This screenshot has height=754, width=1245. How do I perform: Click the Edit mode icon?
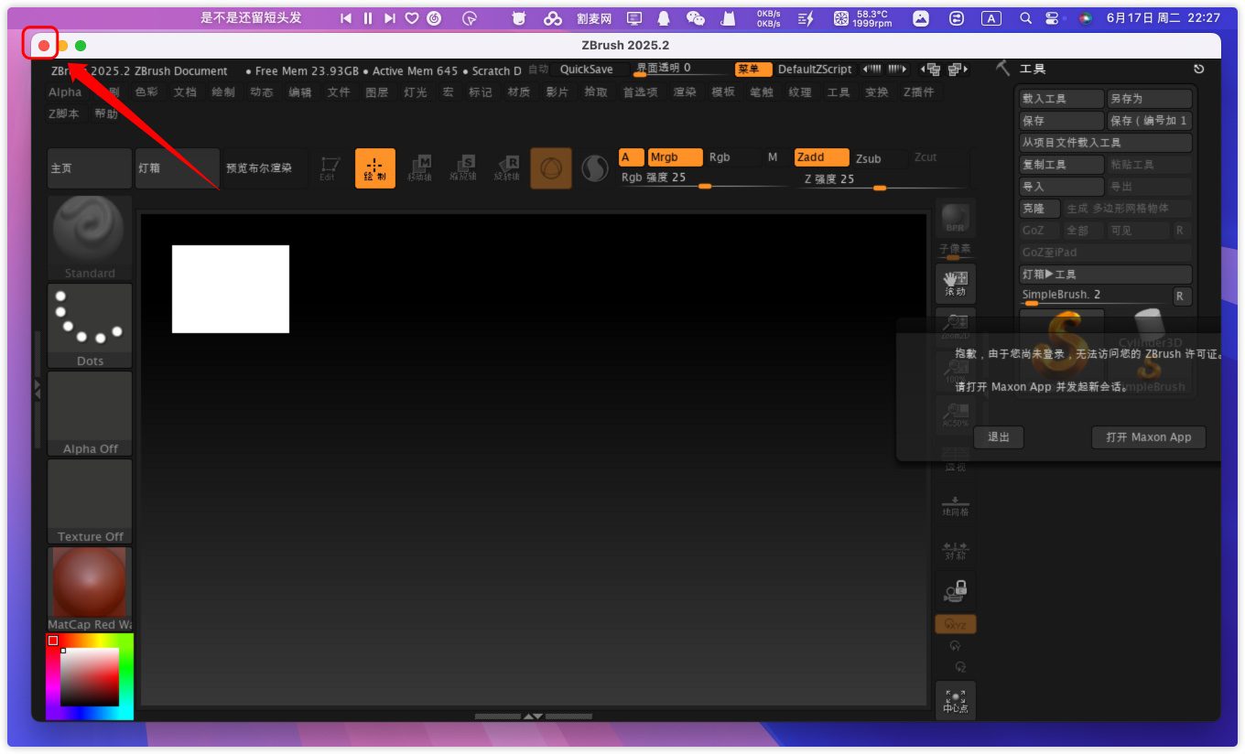(x=330, y=168)
